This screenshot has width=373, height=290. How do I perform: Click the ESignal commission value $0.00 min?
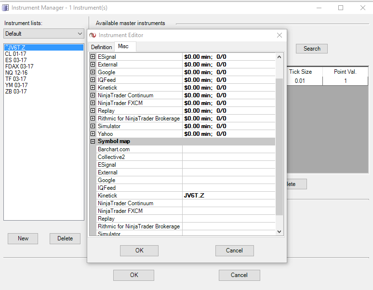pos(229,57)
